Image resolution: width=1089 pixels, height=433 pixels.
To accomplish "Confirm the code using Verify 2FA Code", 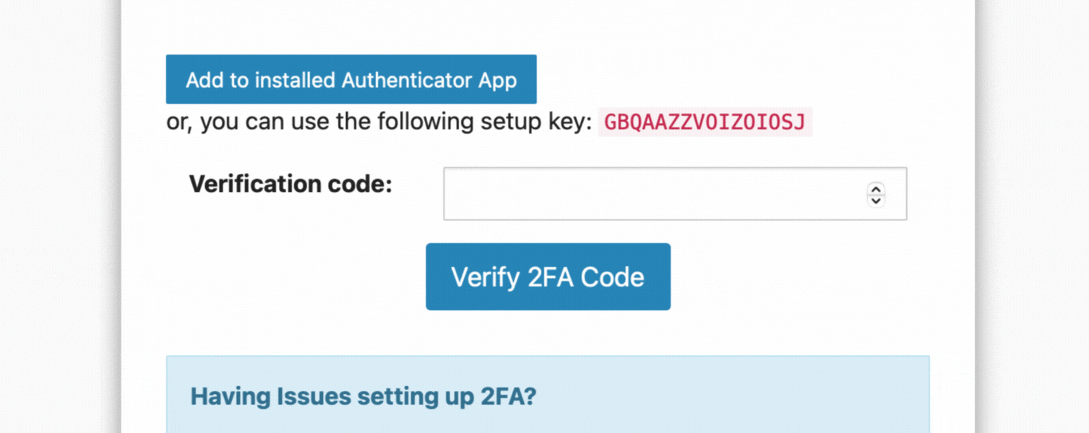I will coord(548,277).
